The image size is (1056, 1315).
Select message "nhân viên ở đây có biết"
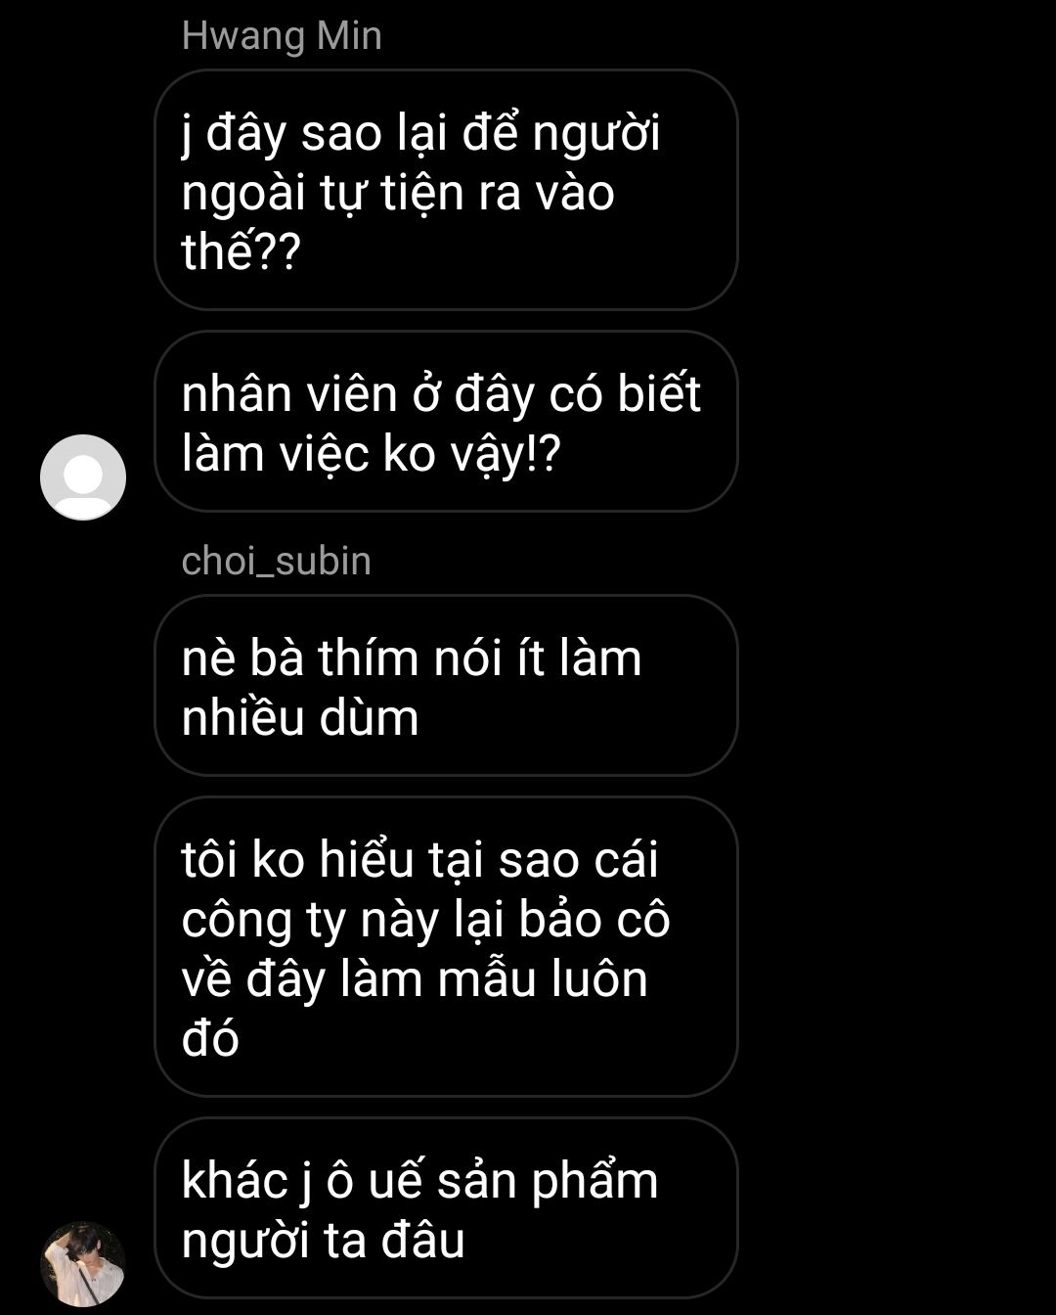446,422
